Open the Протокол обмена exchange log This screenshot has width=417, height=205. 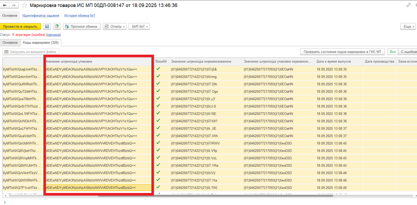(x=82, y=27)
